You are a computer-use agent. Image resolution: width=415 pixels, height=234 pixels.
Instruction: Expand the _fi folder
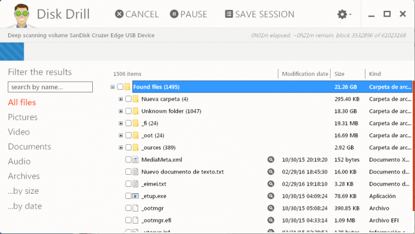(120, 124)
